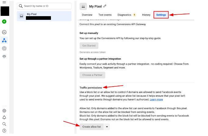This screenshot has width=208, height=136.
Task: Click the Partner Integrations handshake icon
Action: pyautogui.click(x=4, y=56)
